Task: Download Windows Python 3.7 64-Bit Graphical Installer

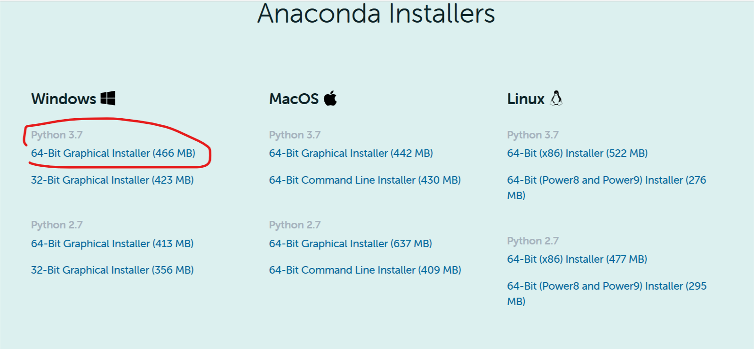Action: [113, 154]
